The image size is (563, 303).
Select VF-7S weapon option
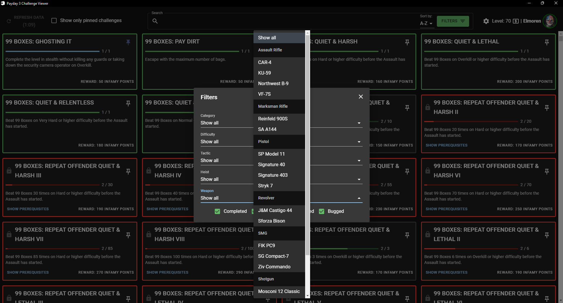click(279, 94)
